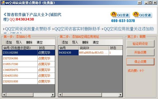This screenshot has height=99, width=158.
Task: Select the row for QQ 2328201808
Action: 29,81
